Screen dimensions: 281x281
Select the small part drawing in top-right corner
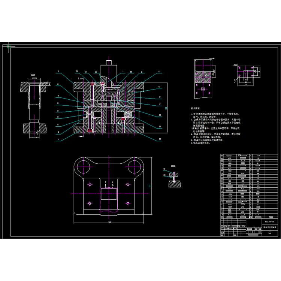click(247, 75)
